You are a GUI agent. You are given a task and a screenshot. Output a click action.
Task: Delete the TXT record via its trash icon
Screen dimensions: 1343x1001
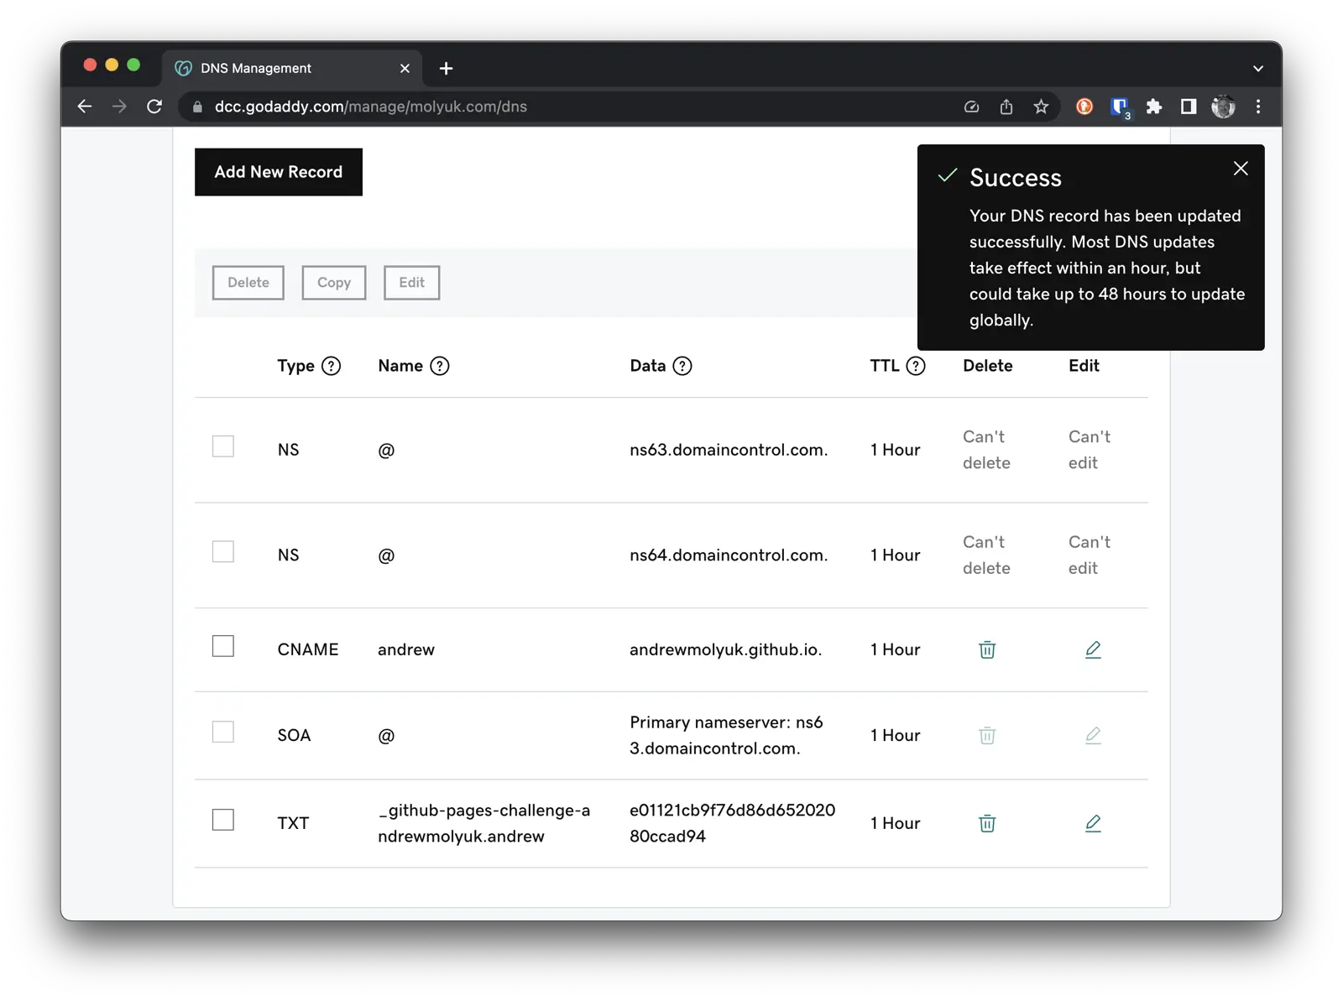[x=987, y=823]
